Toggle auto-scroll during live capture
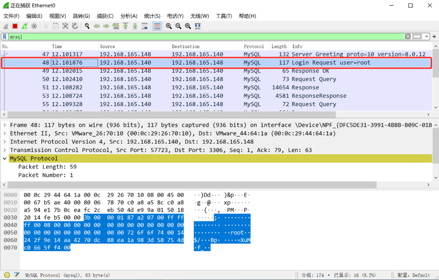This screenshot has width=439, height=280. coord(144,26)
